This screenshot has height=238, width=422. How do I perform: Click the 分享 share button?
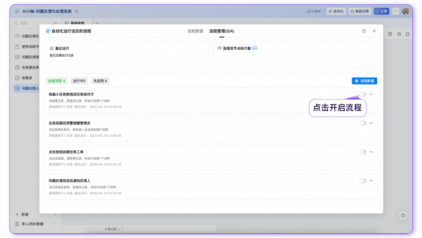[x=382, y=11]
